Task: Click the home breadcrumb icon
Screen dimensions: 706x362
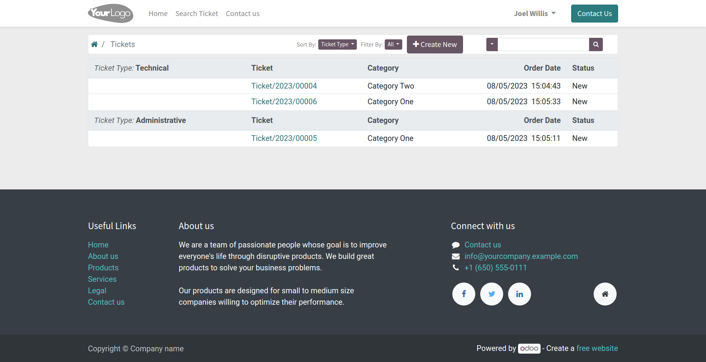Action: tap(94, 44)
